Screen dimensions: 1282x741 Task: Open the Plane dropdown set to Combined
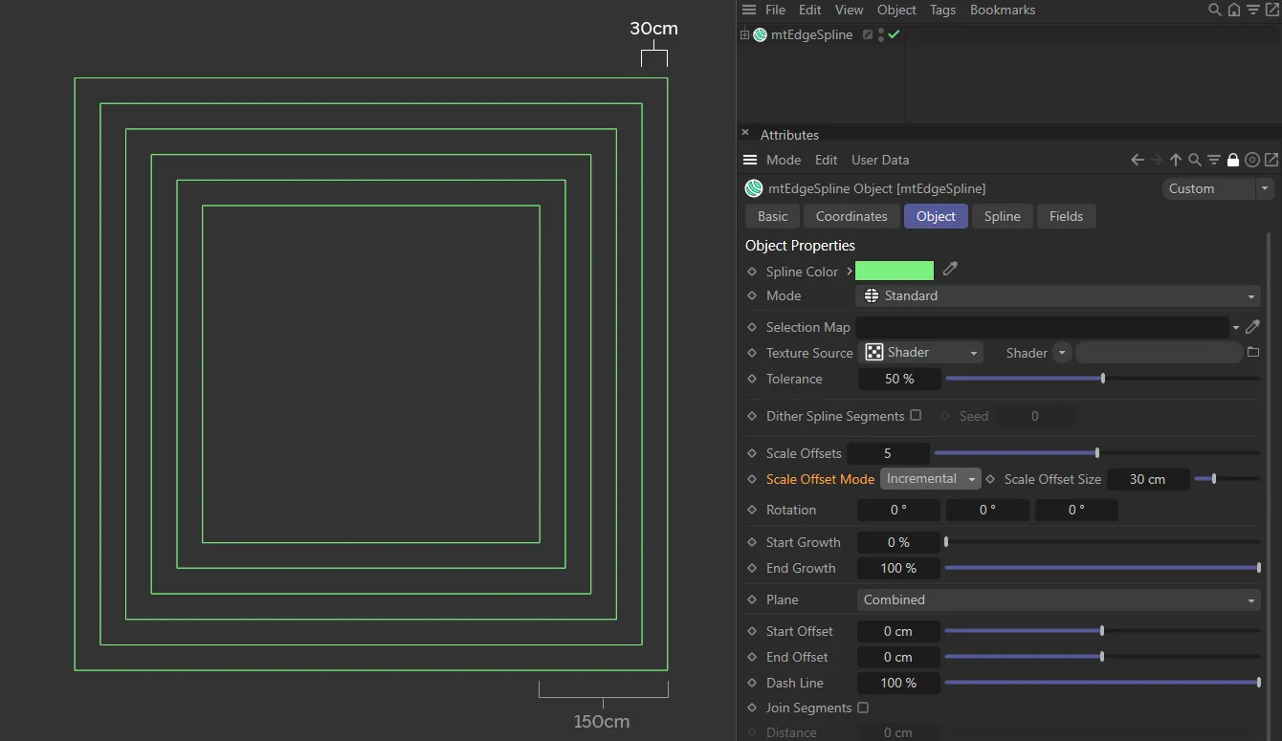1057,599
